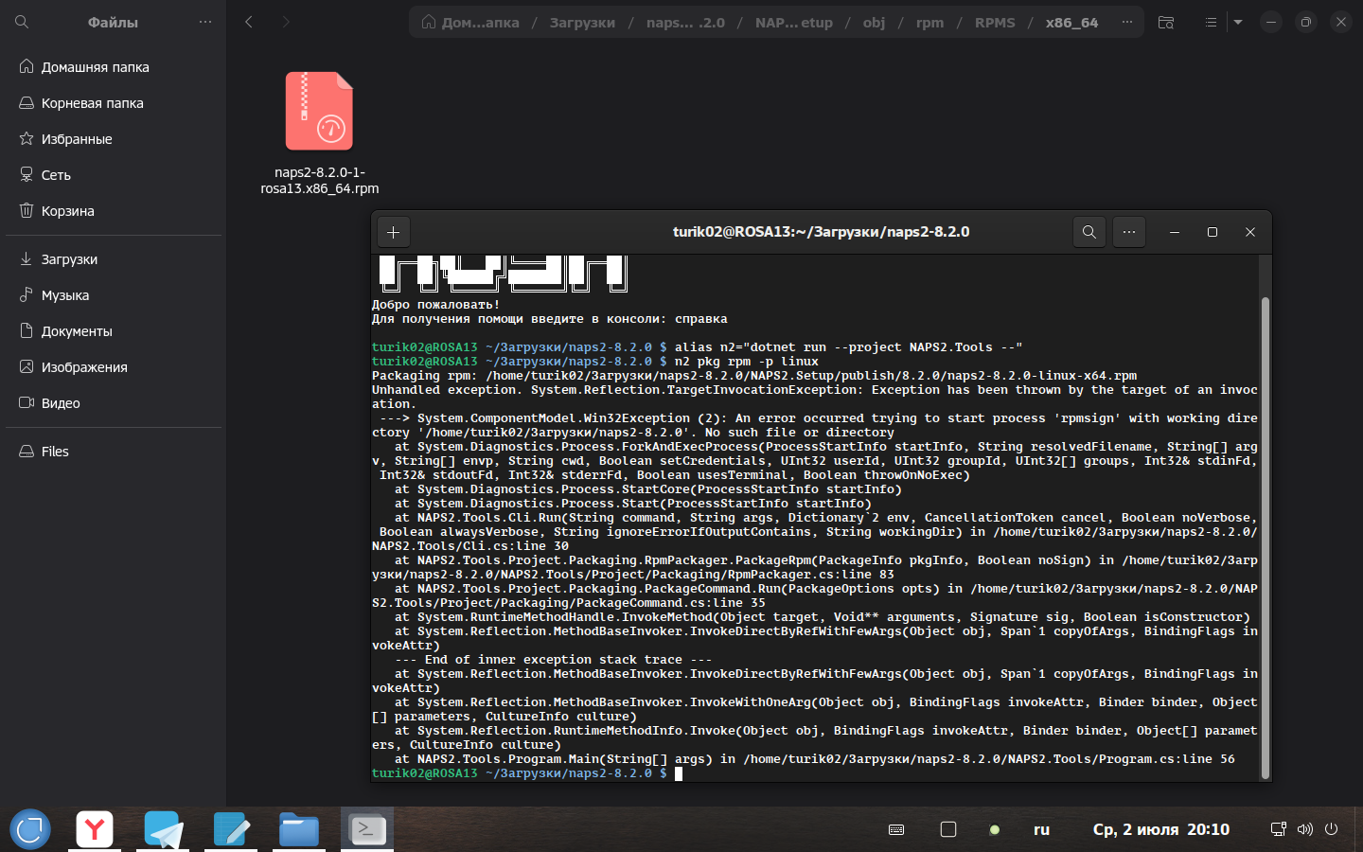This screenshot has width=1363, height=852.
Task: Switch to list view in the file manager
Action: (x=1211, y=22)
